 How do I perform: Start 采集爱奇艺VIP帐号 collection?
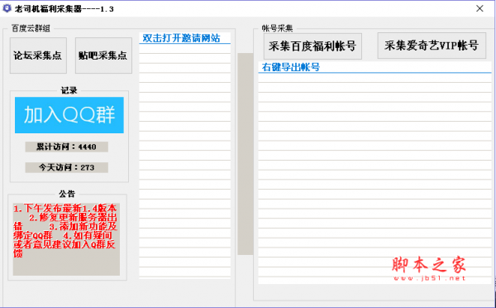(432, 46)
